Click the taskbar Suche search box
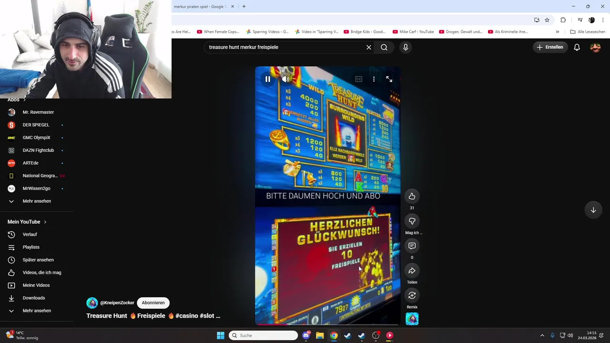This screenshot has width=610, height=343. click(x=263, y=335)
